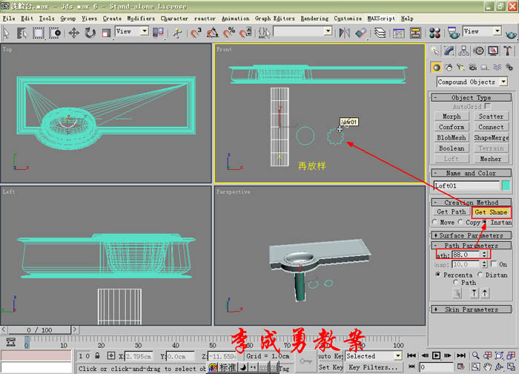519x374 pixels.
Task: Click the Get Path button
Action: click(x=452, y=211)
